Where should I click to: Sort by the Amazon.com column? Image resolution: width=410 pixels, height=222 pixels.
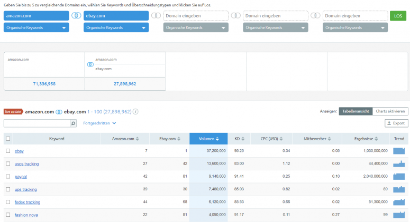tap(125, 139)
